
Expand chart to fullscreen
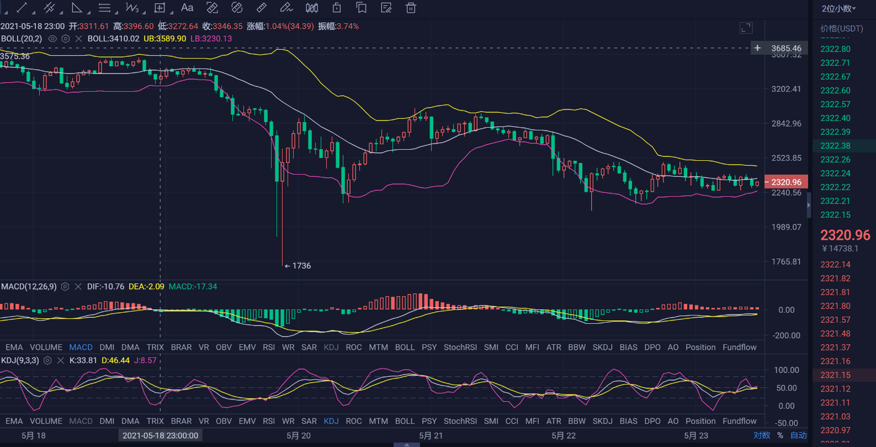click(x=746, y=28)
